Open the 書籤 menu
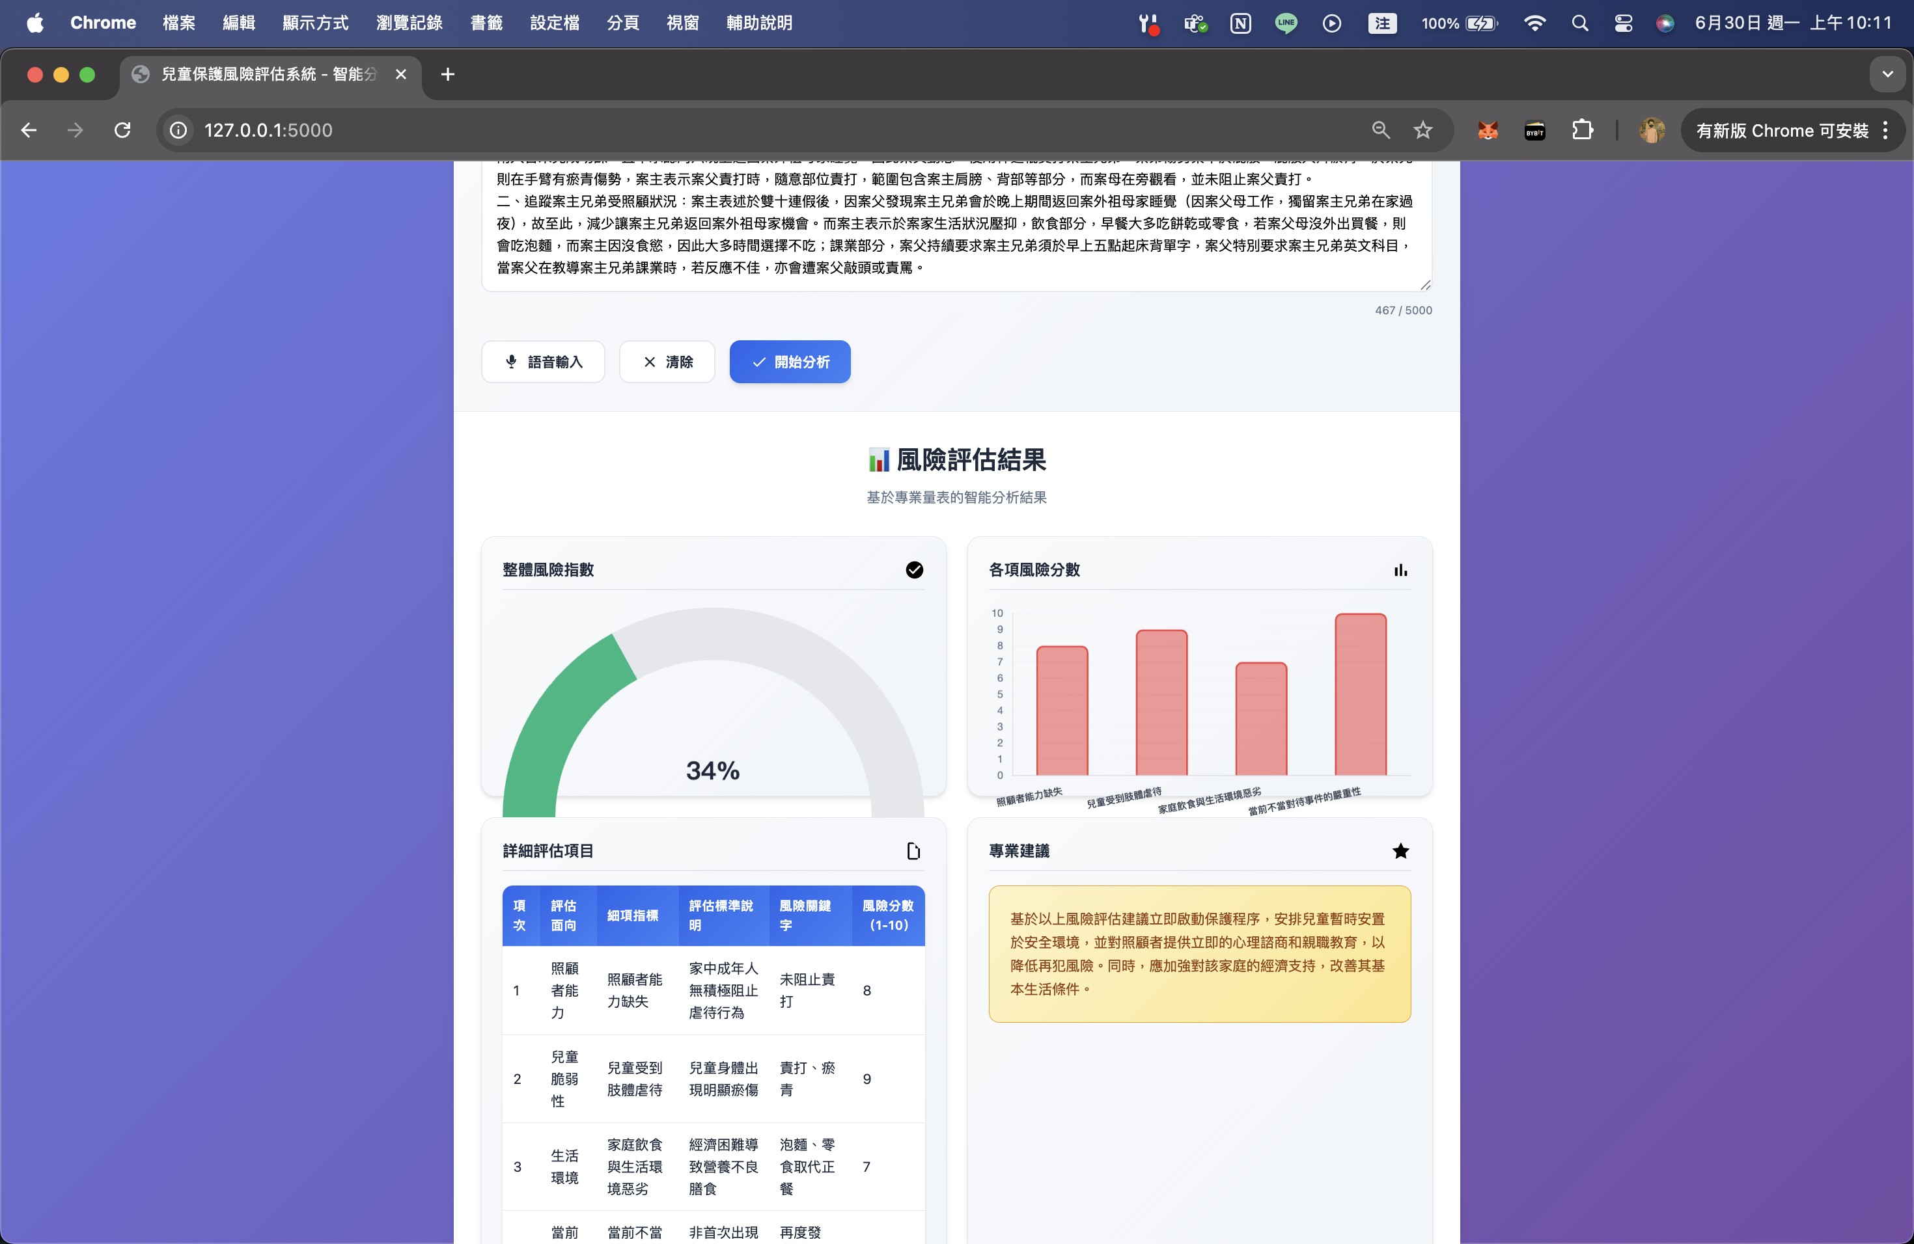 (x=486, y=23)
